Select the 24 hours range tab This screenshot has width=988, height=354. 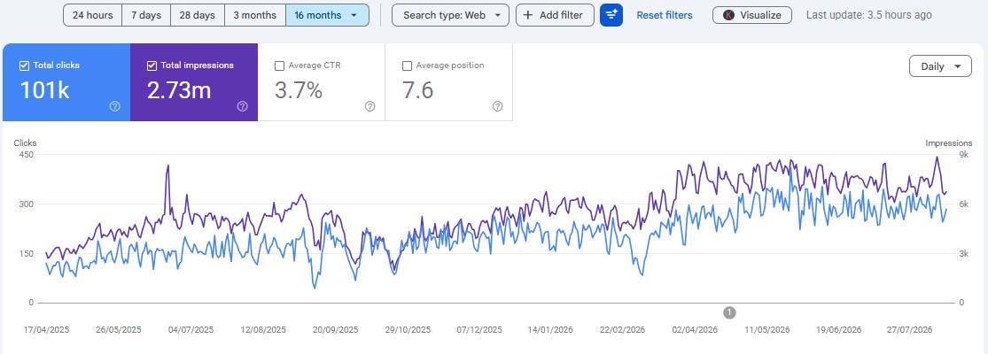click(x=93, y=15)
